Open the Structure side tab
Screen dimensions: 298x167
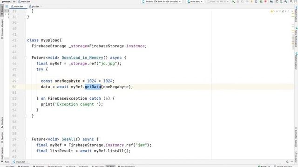(2, 122)
